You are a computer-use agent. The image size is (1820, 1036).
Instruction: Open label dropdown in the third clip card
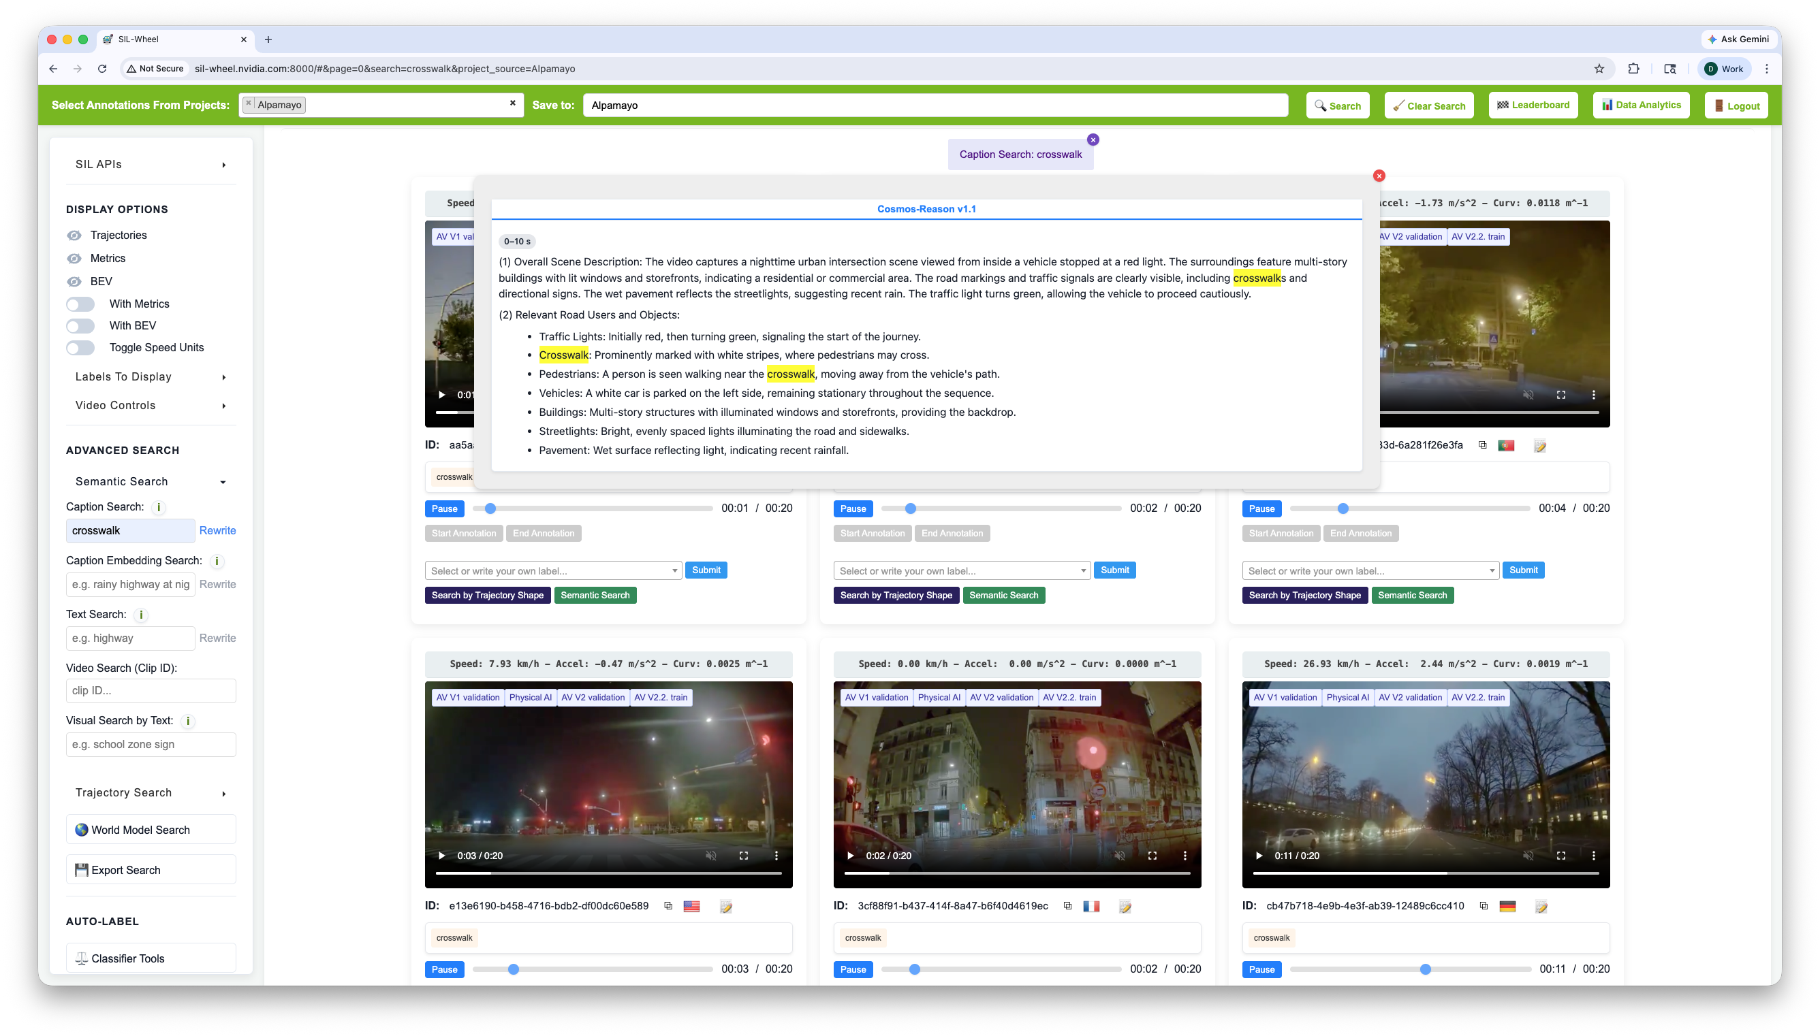[1370, 570]
